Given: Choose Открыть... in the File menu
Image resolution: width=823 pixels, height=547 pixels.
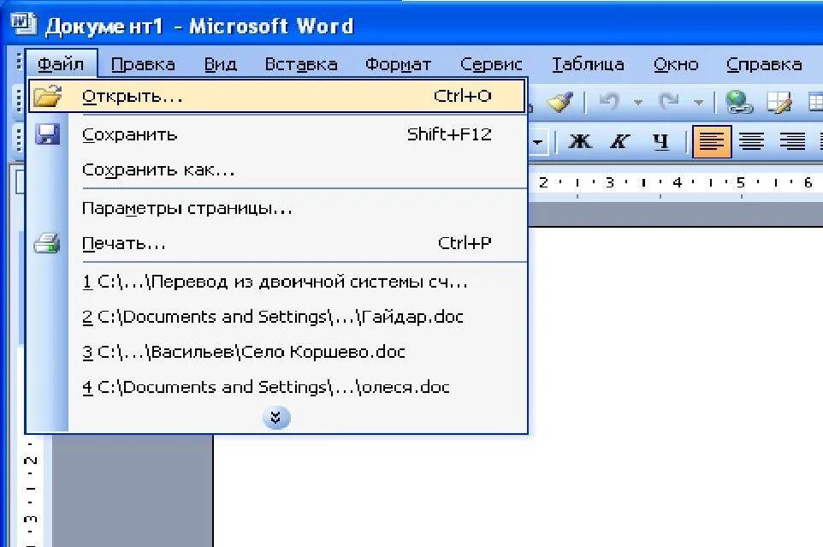Looking at the screenshot, I should 276,96.
